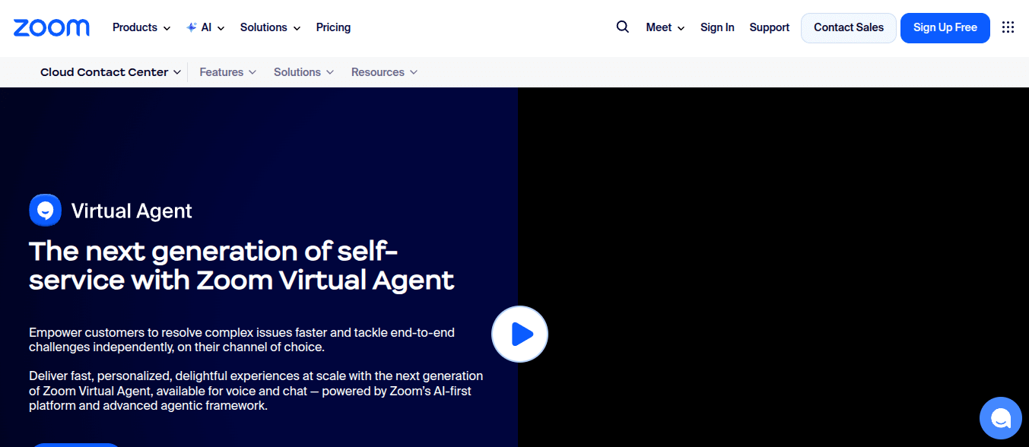Go to the Pricing page

pyautogui.click(x=333, y=27)
